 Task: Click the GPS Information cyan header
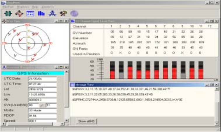tap(33, 73)
